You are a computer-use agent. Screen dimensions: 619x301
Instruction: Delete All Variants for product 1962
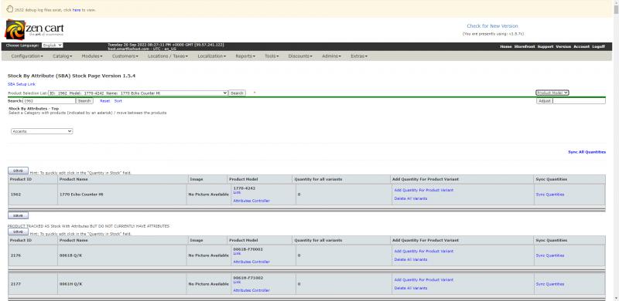click(411, 199)
